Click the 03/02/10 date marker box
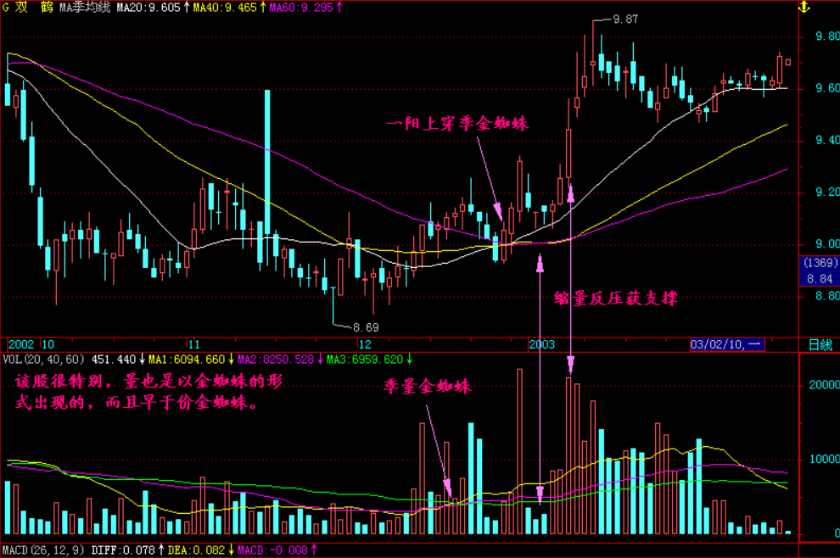Viewport: 840px width, 558px height. pyautogui.click(x=725, y=344)
